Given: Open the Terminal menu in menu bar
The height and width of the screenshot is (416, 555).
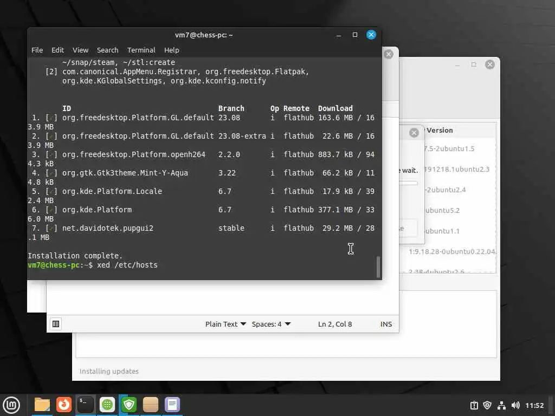Looking at the screenshot, I should click(141, 50).
